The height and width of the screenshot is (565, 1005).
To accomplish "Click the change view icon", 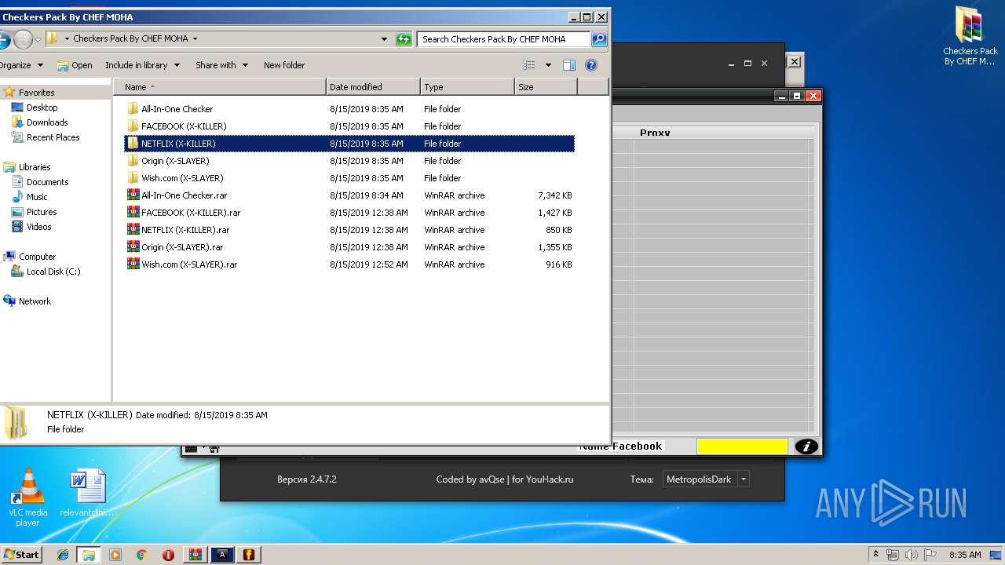I will [529, 65].
